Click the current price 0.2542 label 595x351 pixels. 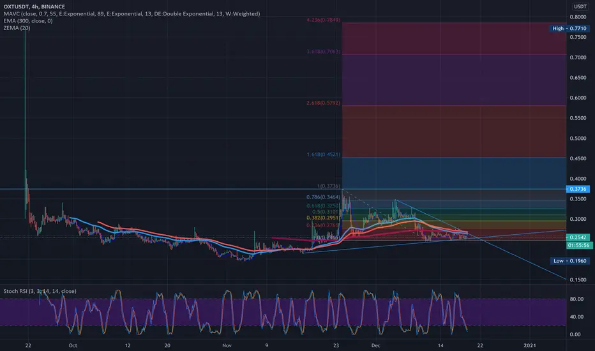point(578,237)
